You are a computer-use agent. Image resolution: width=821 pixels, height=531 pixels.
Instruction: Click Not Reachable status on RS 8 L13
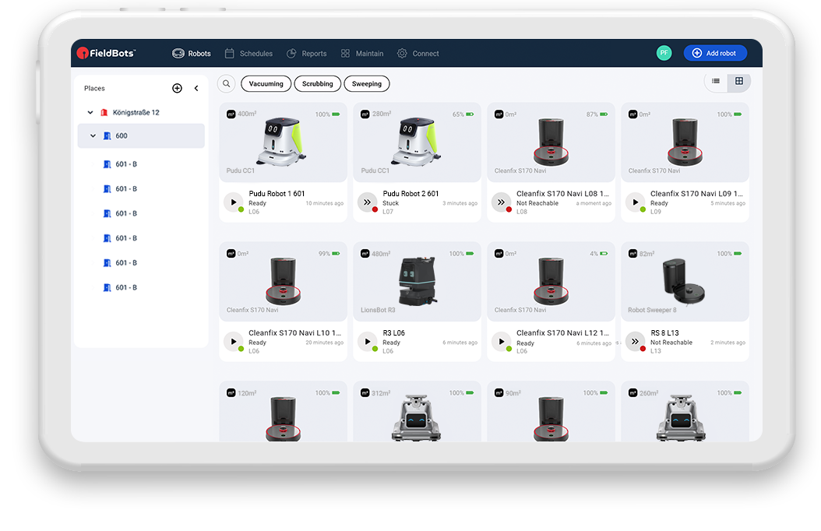(x=671, y=342)
